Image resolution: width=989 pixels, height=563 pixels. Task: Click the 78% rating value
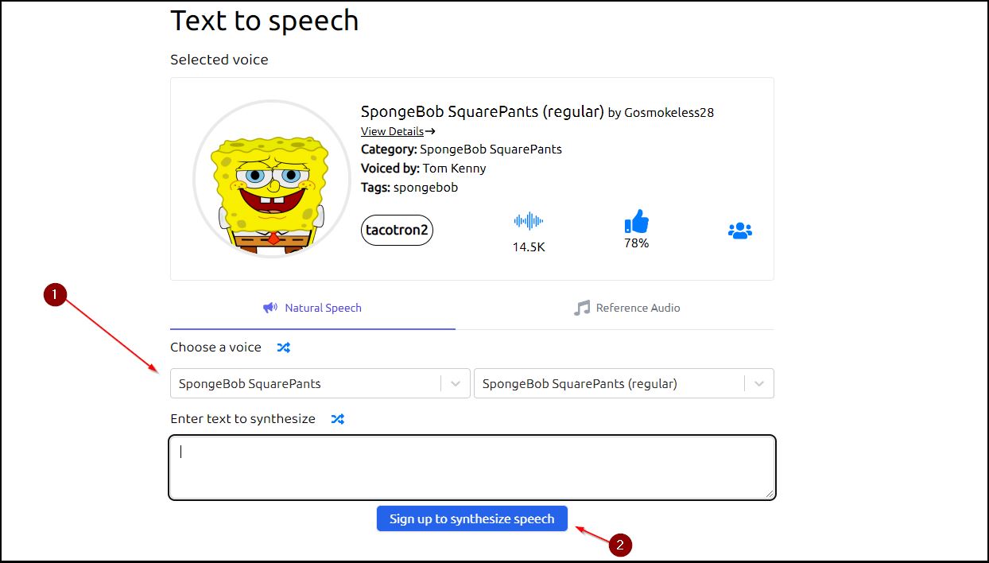pos(636,243)
